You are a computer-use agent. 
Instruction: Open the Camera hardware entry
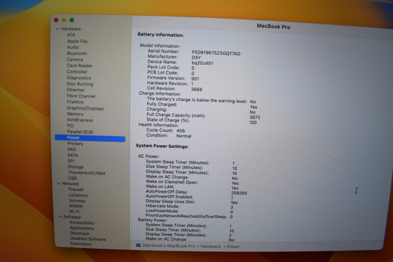[x=75, y=59]
